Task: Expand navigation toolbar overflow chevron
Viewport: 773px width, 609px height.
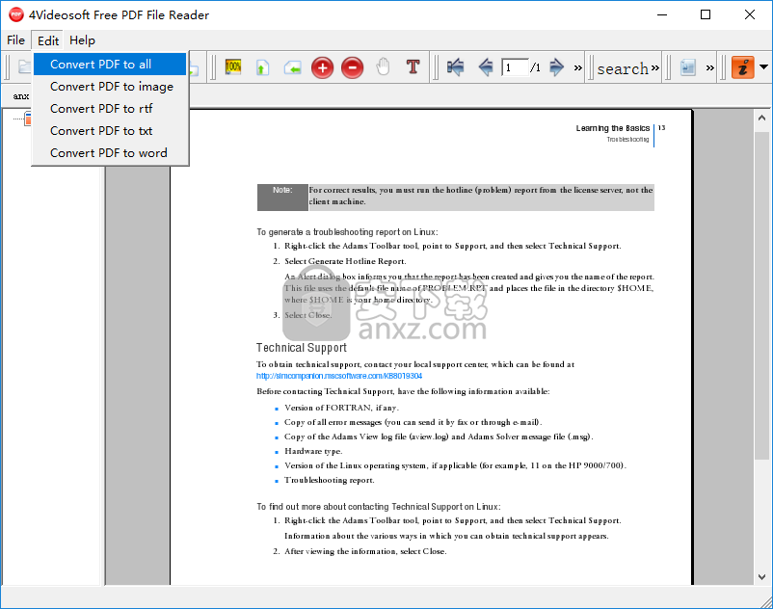Action: 577,68
